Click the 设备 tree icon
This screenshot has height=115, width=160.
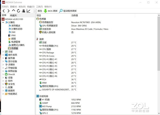tap(6, 78)
